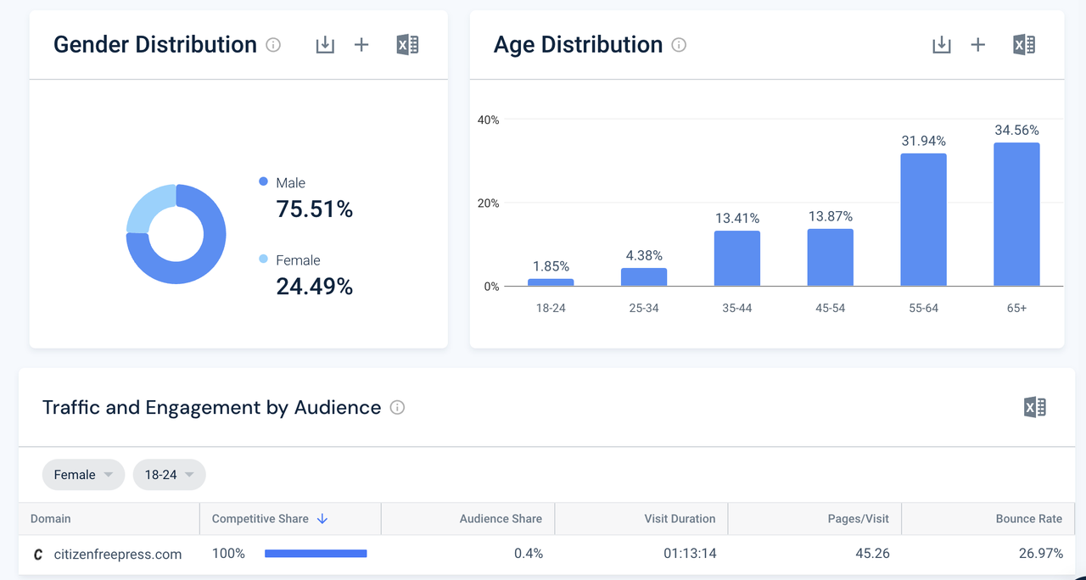Toggle the Male legend item
This screenshot has height=580, width=1086.
click(289, 183)
